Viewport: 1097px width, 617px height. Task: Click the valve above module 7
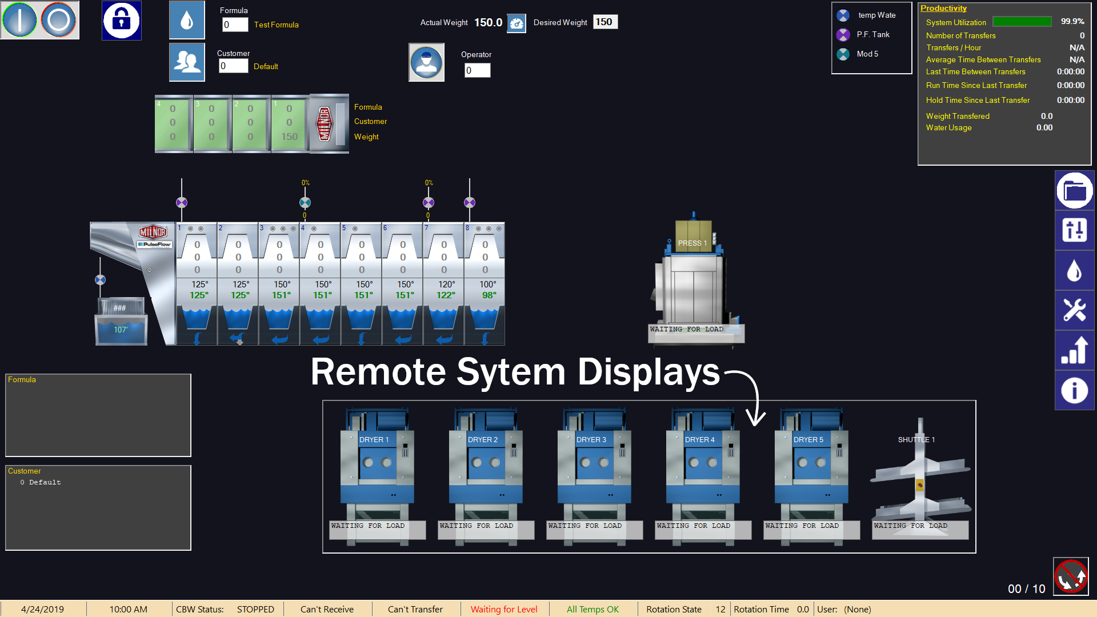click(429, 202)
